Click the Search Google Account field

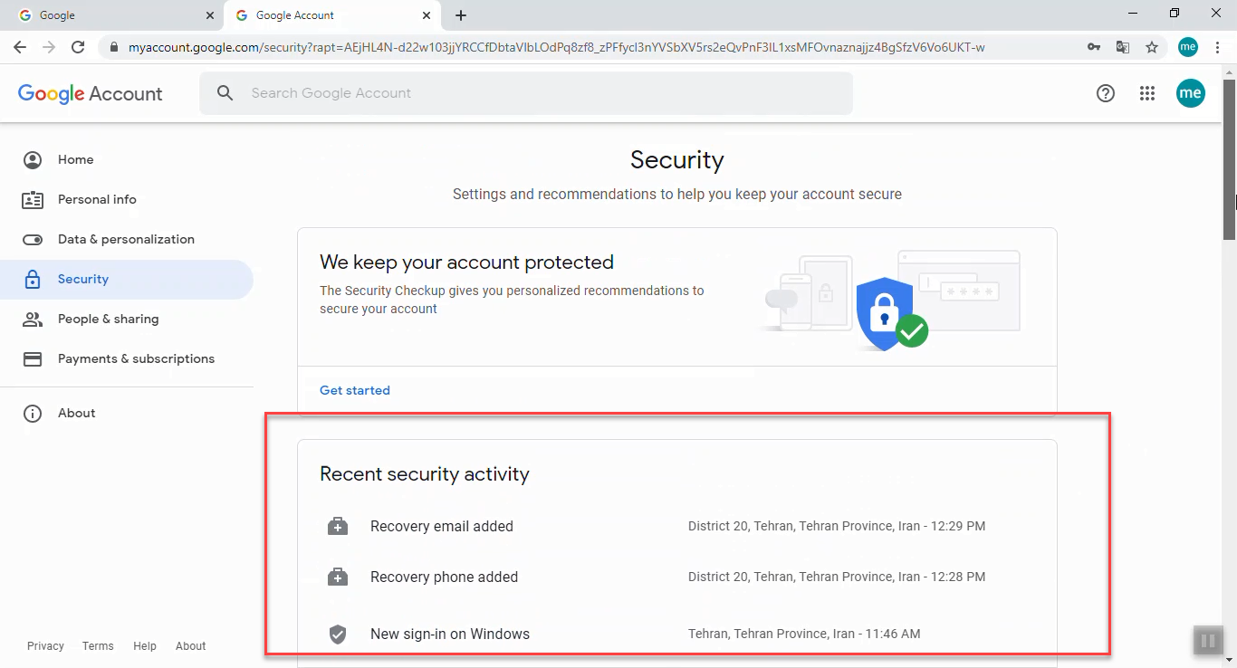pyautogui.click(x=525, y=93)
